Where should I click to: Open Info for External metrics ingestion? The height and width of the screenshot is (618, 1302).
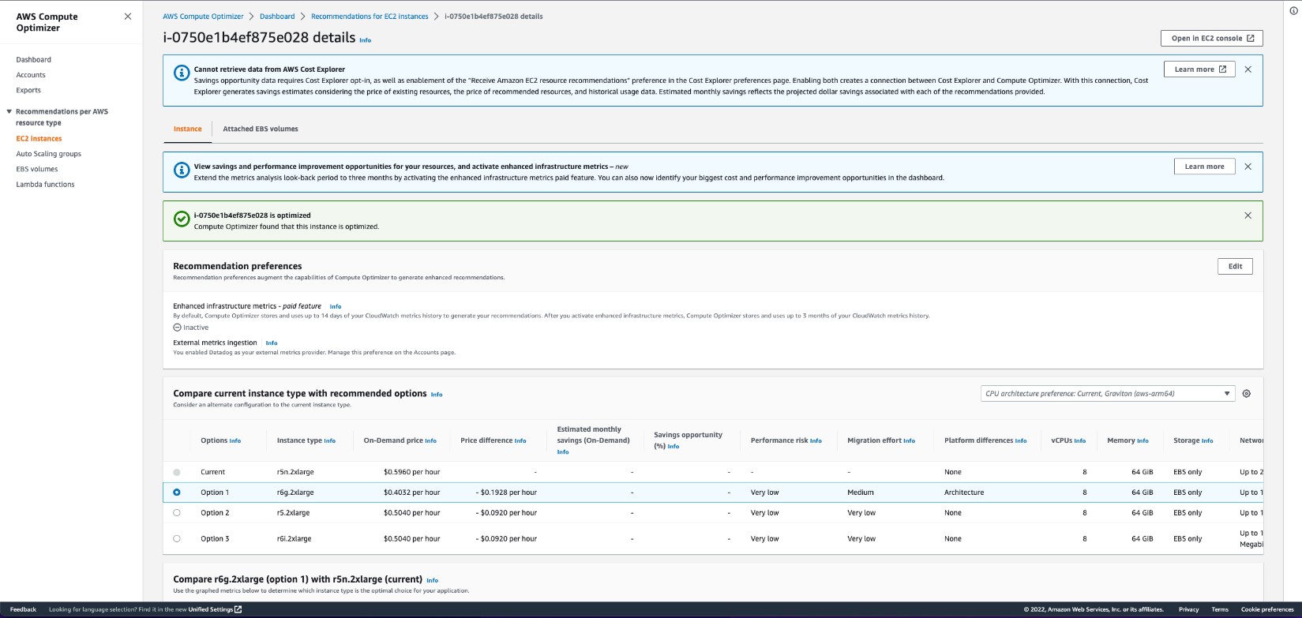[272, 343]
